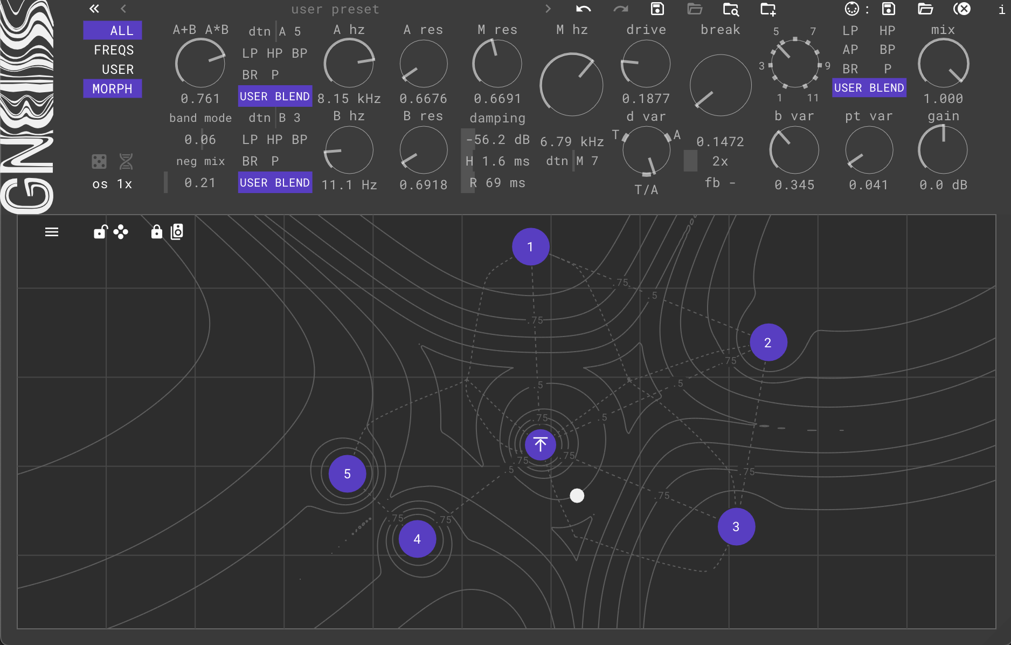The width and height of the screenshot is (1011, 645).
Task: Choose A*B combine mode
Action: [x=217, y=30]
